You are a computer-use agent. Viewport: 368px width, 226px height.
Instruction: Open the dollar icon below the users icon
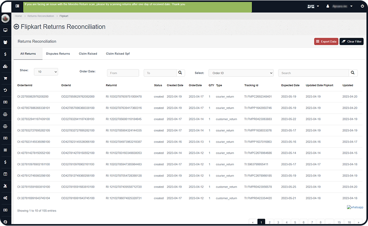5,54
